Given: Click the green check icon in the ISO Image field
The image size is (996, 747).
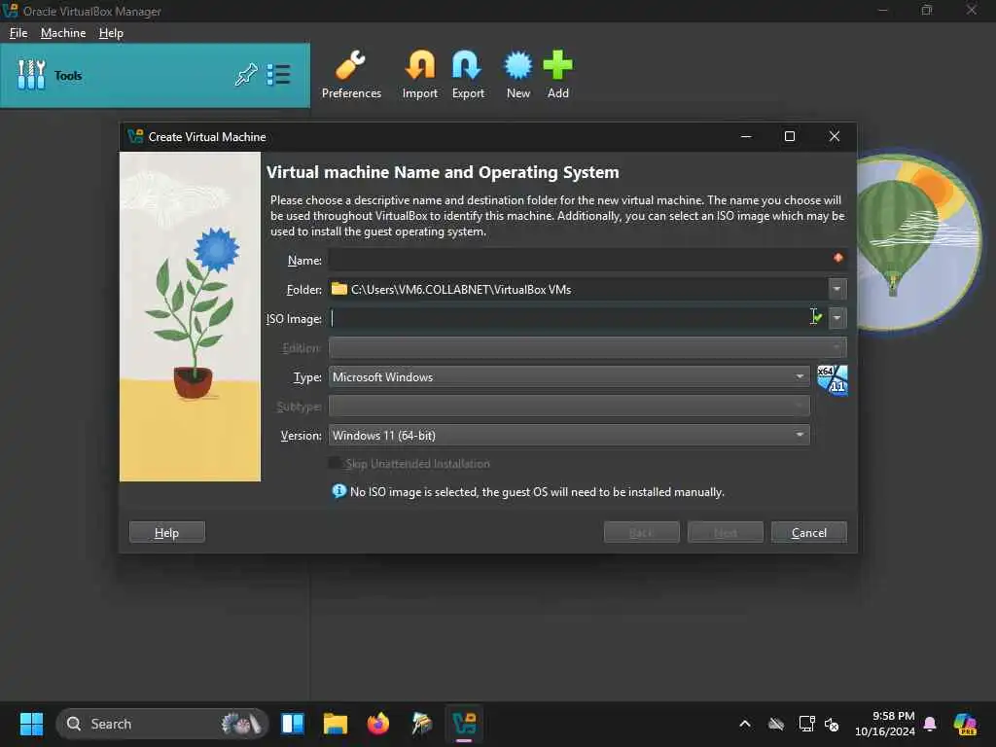Looking at the screenshot, I should 817,316.
